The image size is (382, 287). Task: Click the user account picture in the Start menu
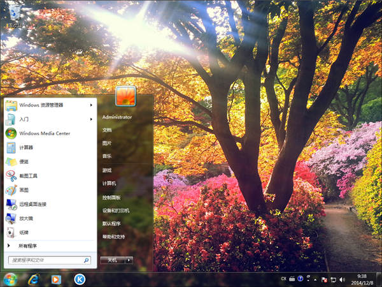[125, 96]
